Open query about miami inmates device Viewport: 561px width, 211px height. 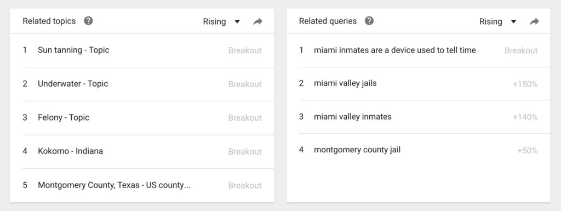click(x=418, y=50)
